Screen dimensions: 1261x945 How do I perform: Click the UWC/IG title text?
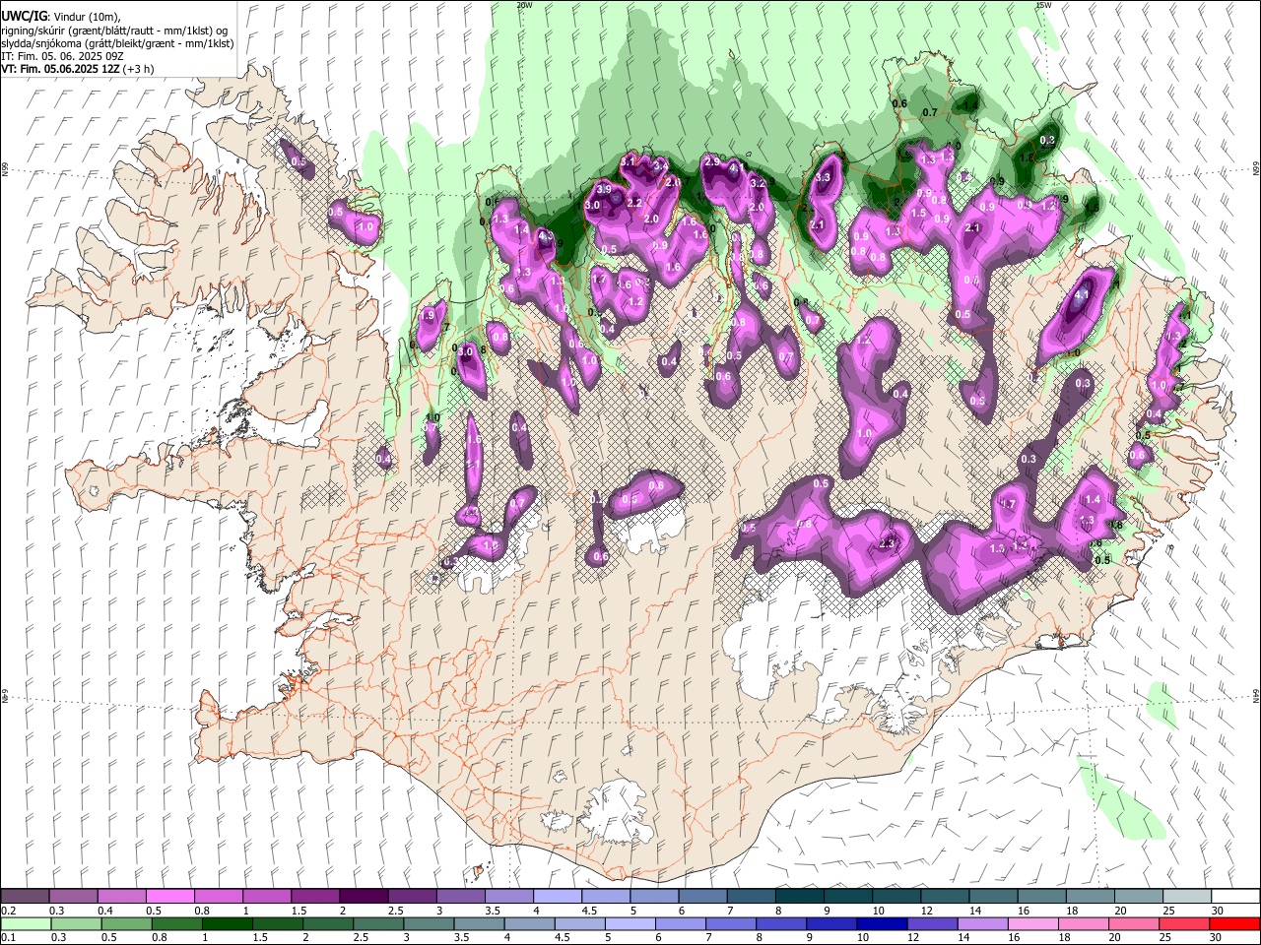point(24,17)
